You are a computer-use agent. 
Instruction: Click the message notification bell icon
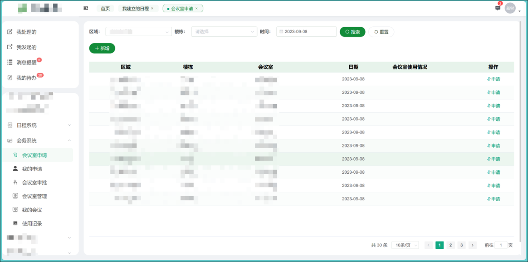(x=497, y=8)
